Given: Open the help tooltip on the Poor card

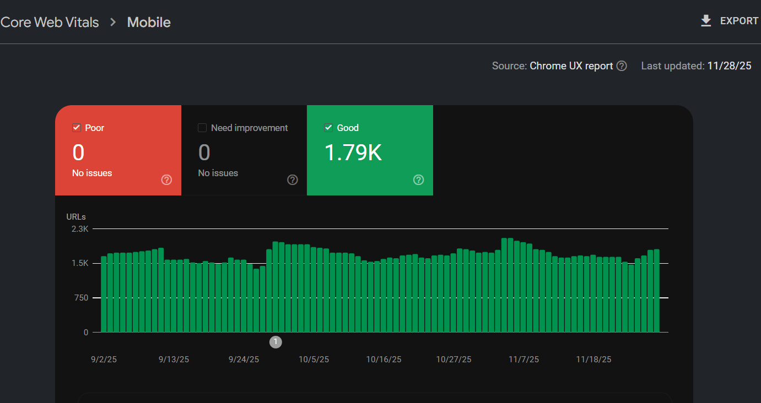Looking at the screenshot, I should (x=166, y=179).
